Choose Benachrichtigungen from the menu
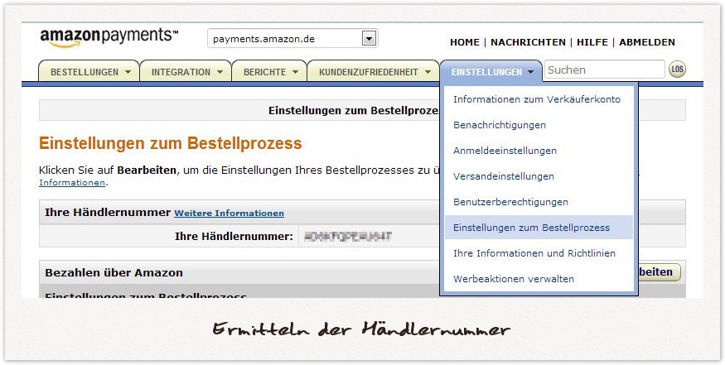Viewport: 725px width, 365px height. coord(499,125)
